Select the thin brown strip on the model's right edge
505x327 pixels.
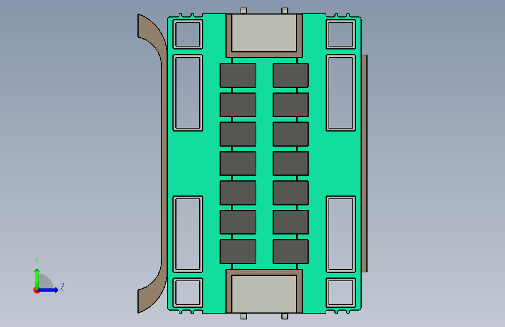(364, 163)
